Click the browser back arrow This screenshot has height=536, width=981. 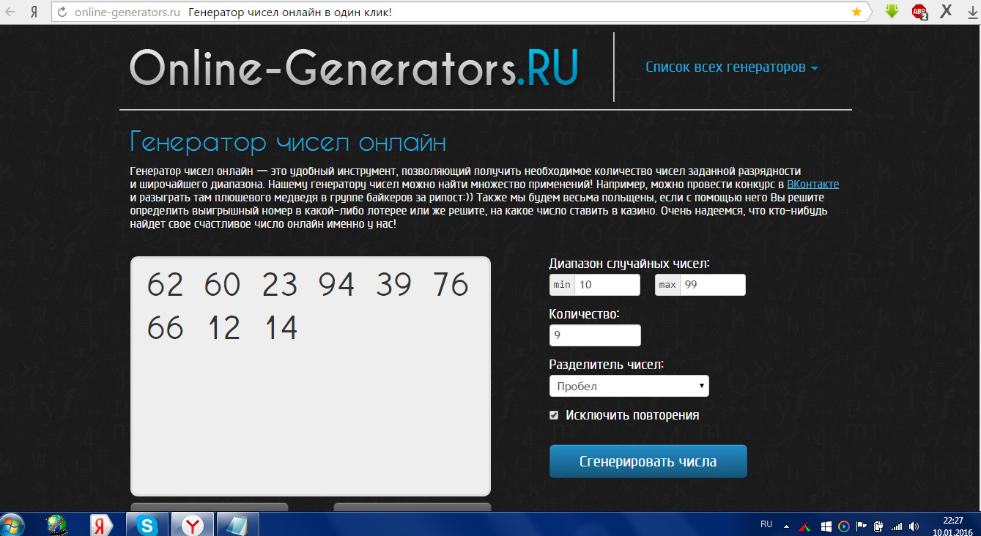pyautogui.click(x=10, y=12)
